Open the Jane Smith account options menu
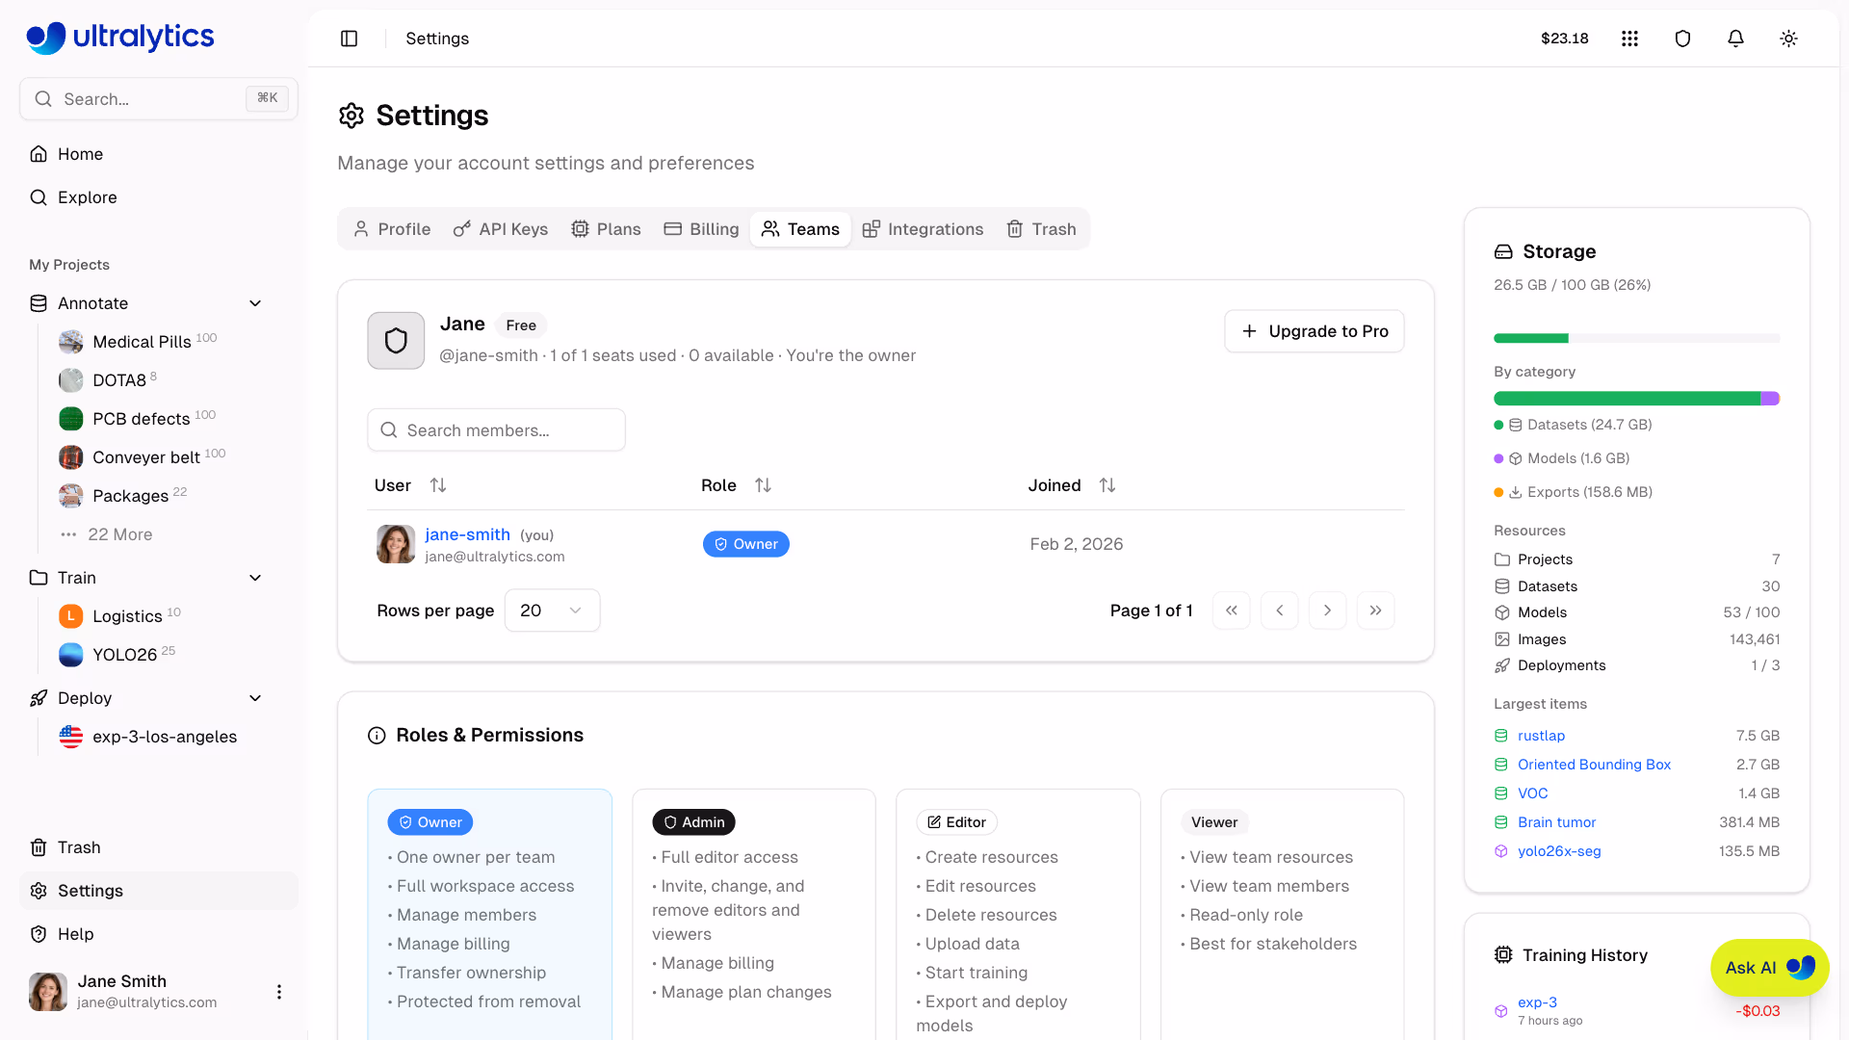 coord(279,992)
